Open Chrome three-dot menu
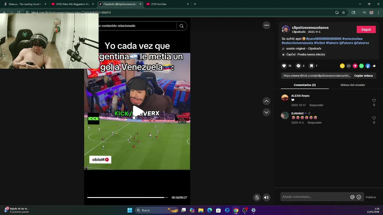383x215 pixels. 379,13
